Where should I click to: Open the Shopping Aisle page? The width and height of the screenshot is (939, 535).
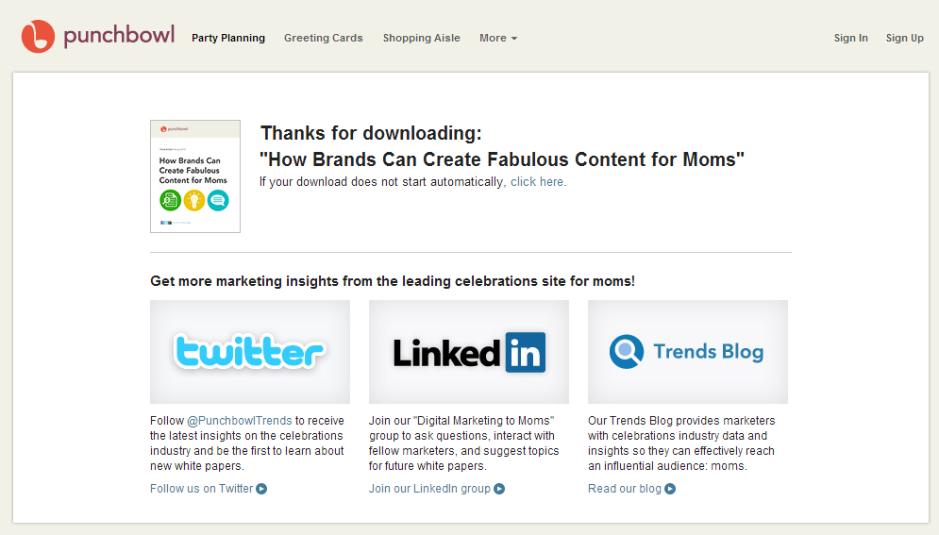point(422,39)
